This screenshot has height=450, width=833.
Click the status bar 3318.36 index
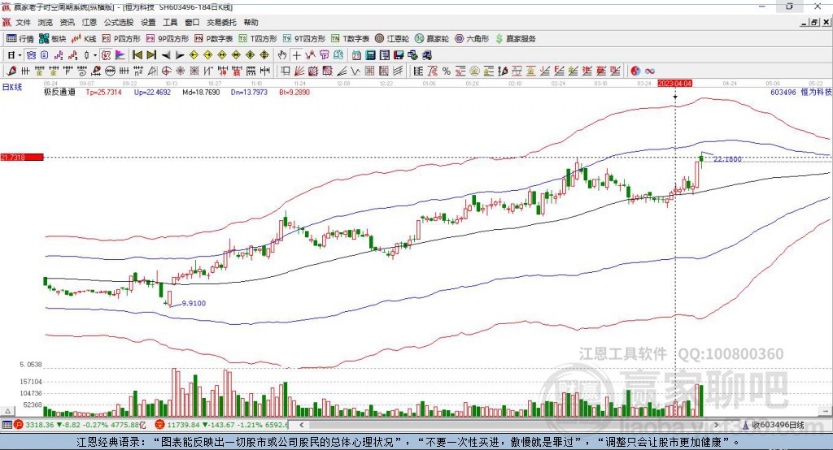(x=40, y=425)
